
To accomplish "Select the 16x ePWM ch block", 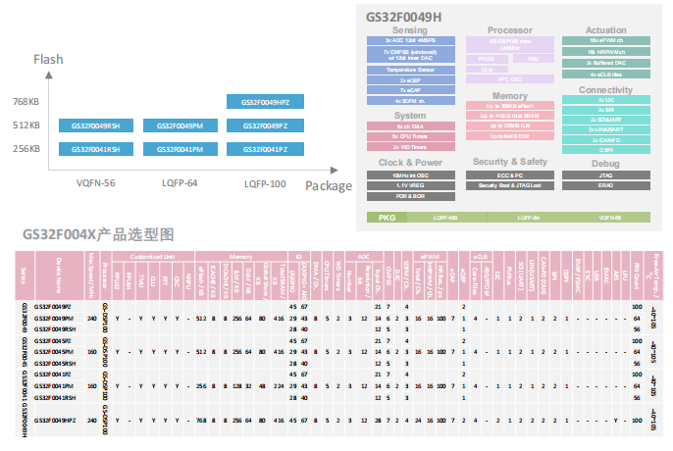I will 606,40.
